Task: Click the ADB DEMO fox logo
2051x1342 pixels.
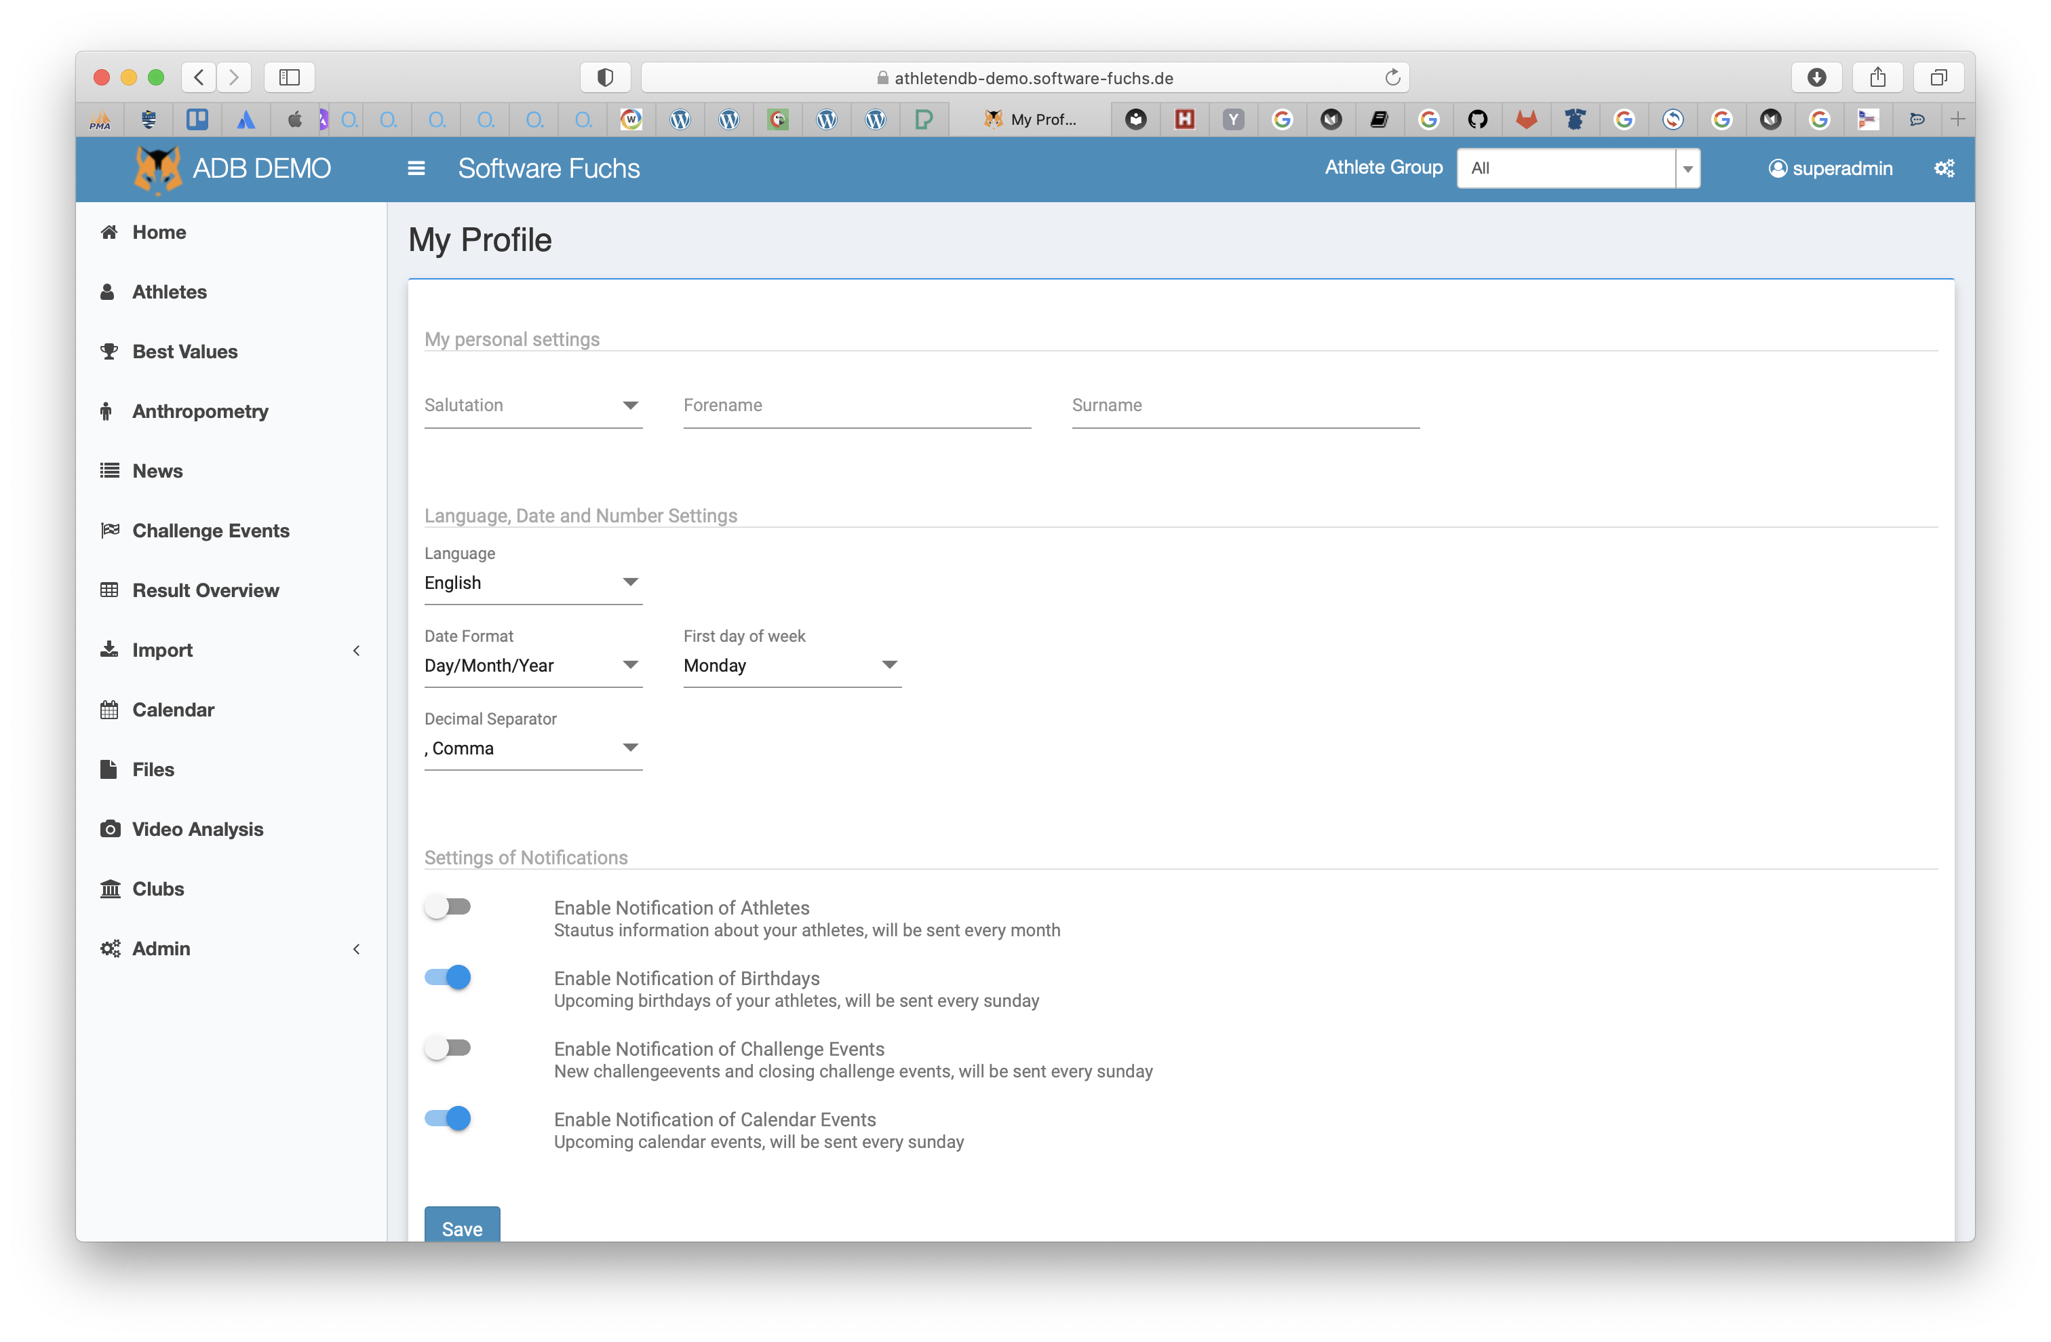Action: coord(158,168)
